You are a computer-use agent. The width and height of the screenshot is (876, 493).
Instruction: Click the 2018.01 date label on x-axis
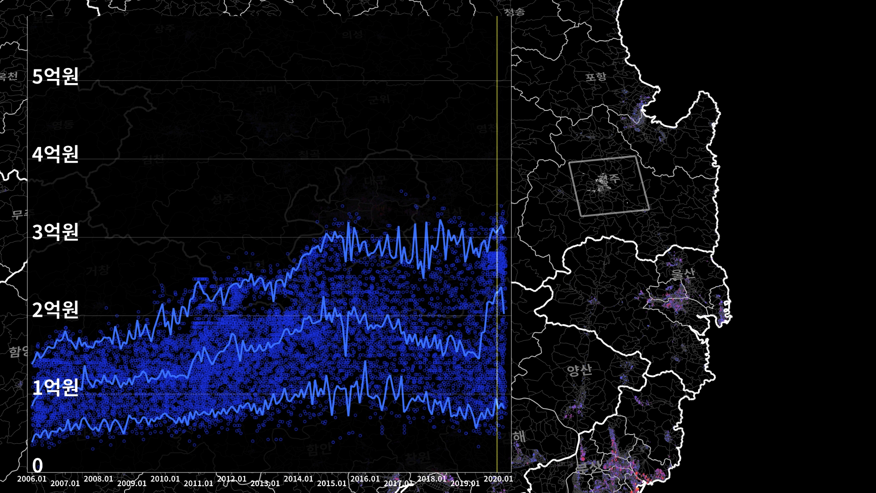click(x=432, y=479)
